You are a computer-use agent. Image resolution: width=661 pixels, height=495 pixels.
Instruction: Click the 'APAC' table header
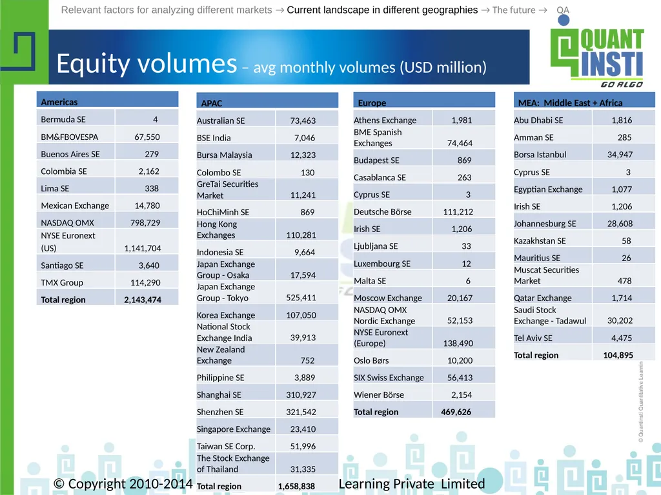pyautogui.click(x=267, y=100)
